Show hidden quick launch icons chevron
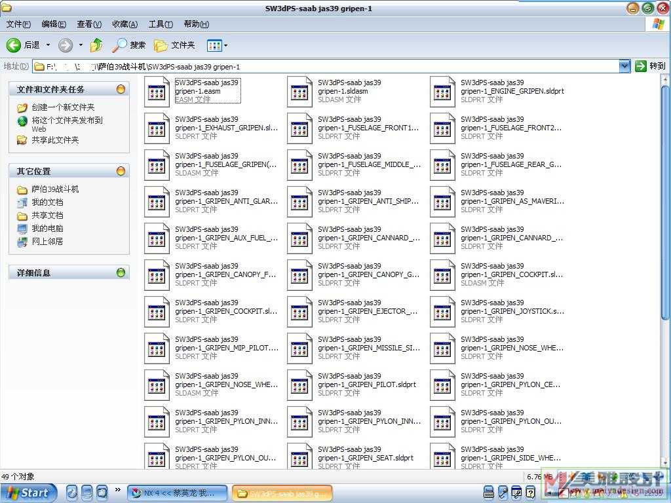The height and width of the screenshot is (503, 671). pos(118,490)
